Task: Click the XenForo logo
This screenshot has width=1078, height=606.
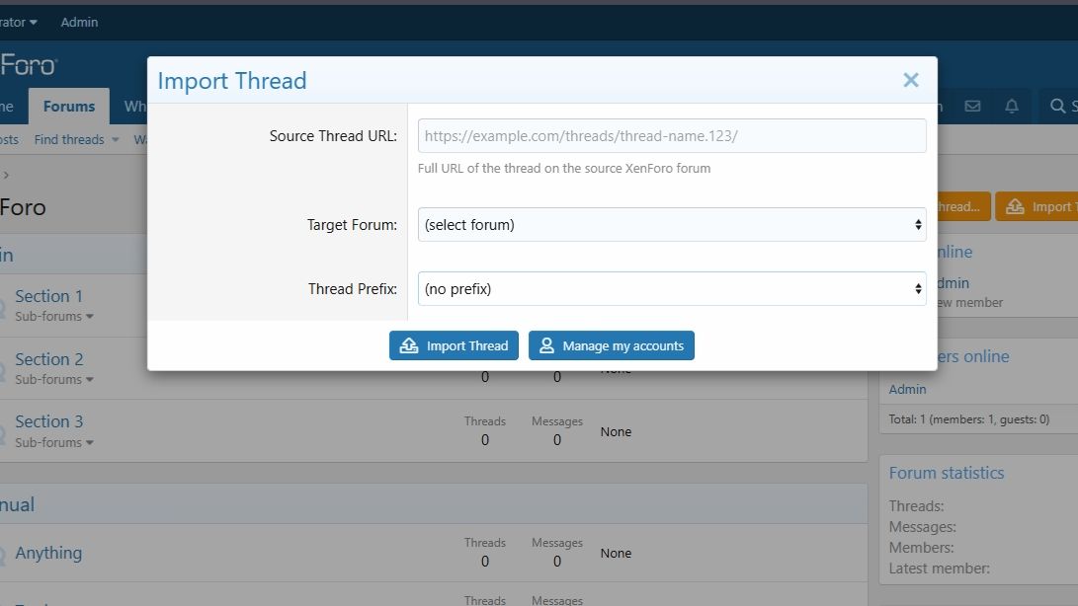Action: (29, 65)
